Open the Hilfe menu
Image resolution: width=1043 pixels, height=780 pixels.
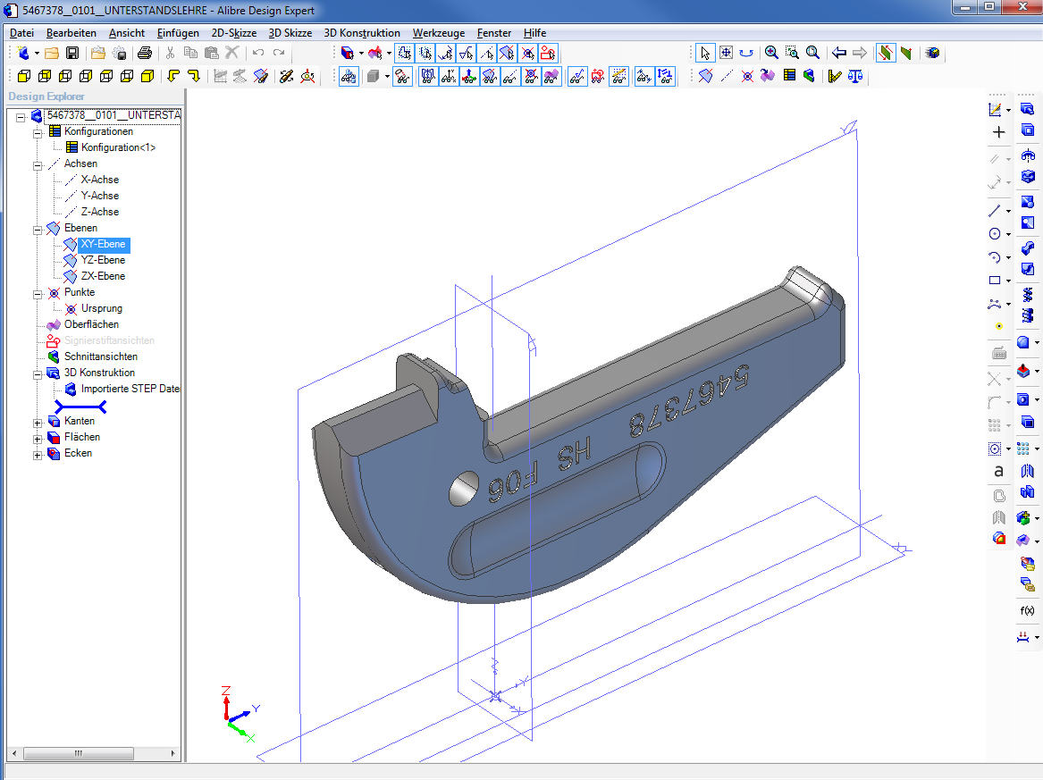pyautogui.click(x=534, y=32)
